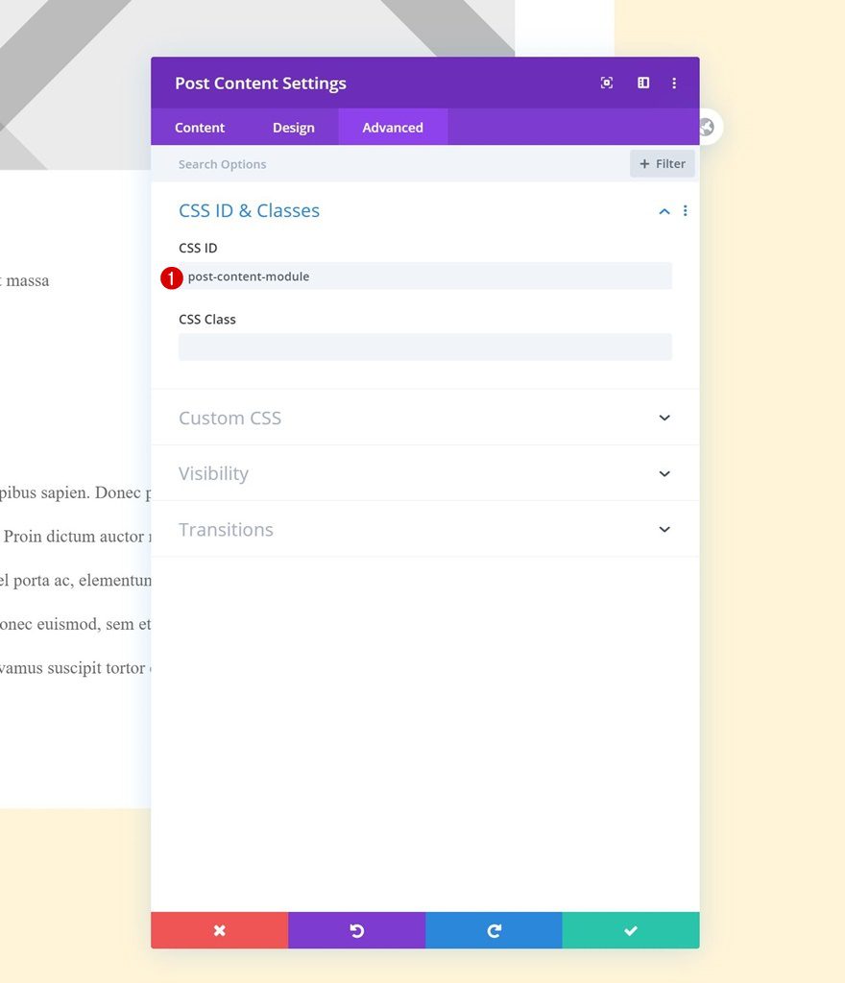Switch to the Content tab
This screenshot has width=845, height=983.
(200, 128)
